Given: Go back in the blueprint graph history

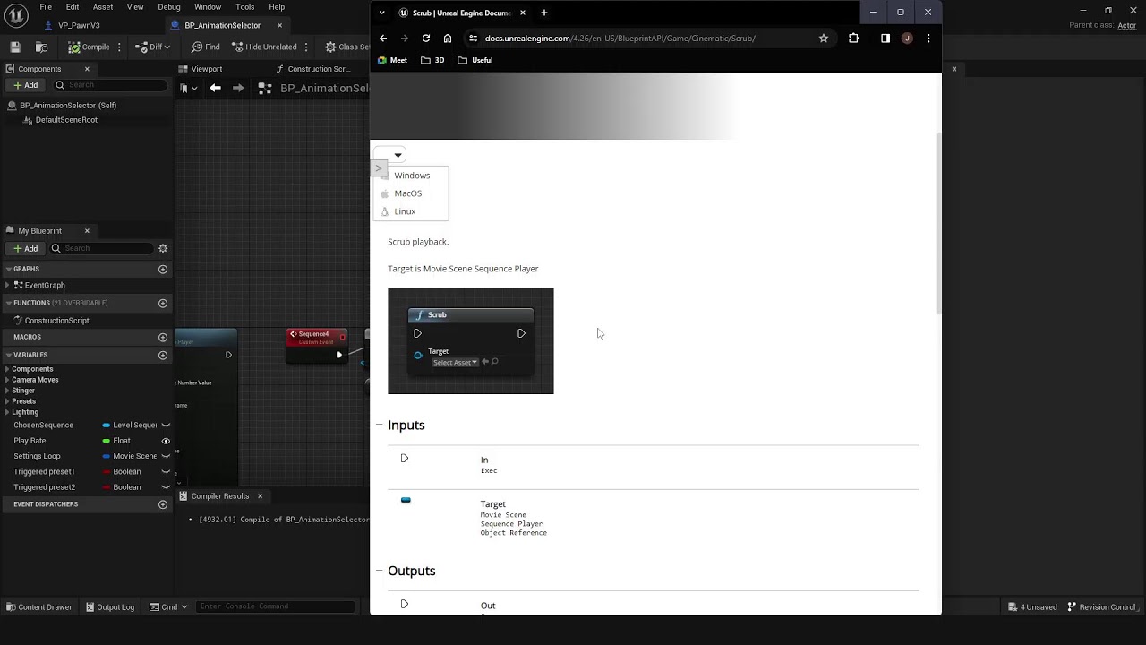Looking at the screenshot, I should (x=215, y=88).
